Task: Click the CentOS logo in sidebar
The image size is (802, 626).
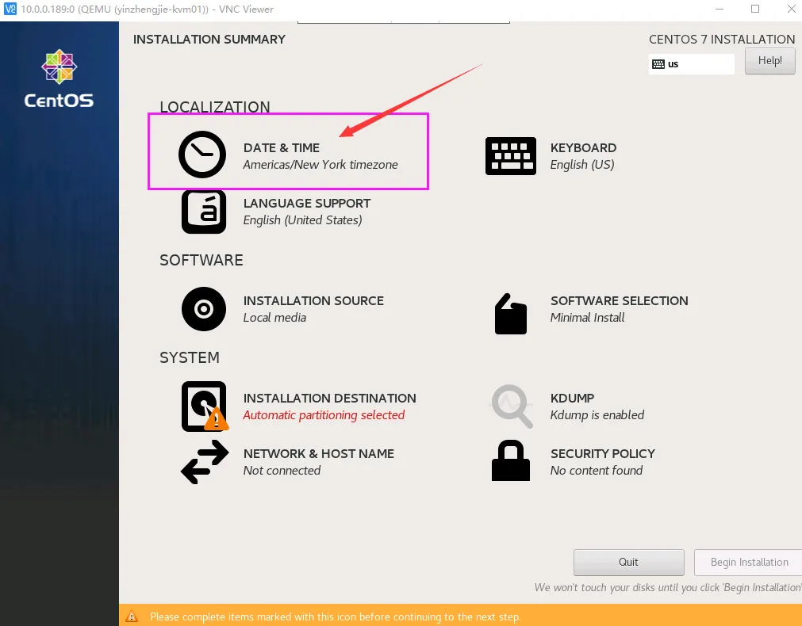Action: pos(59,78)
